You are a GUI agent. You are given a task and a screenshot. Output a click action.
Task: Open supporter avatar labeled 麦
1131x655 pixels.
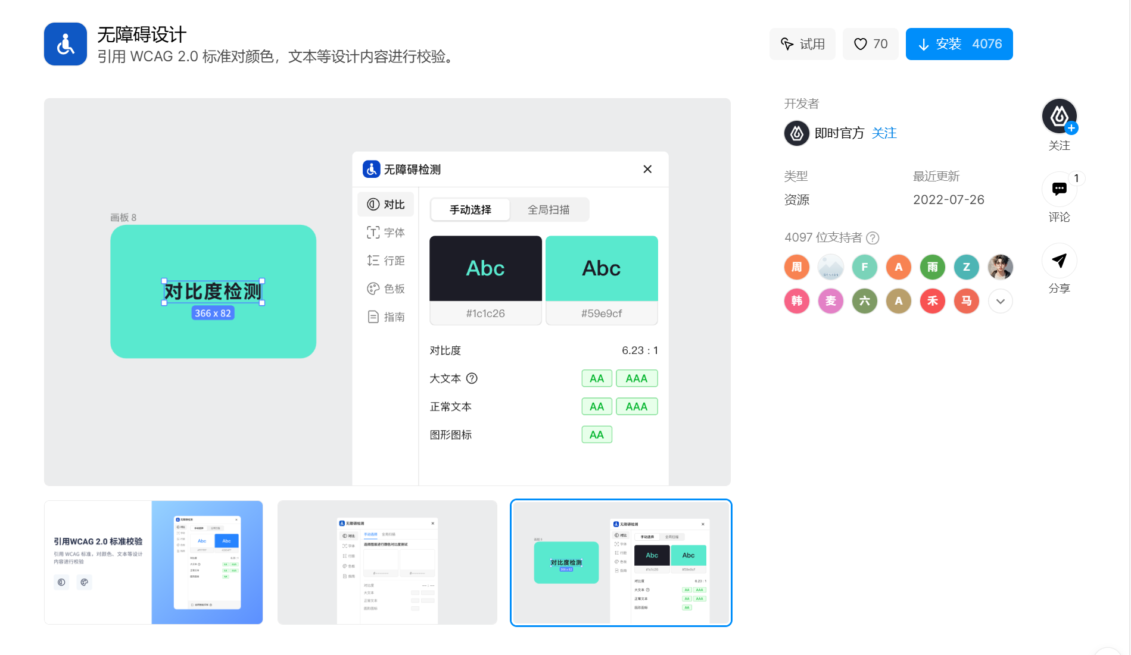click(831, 301)
